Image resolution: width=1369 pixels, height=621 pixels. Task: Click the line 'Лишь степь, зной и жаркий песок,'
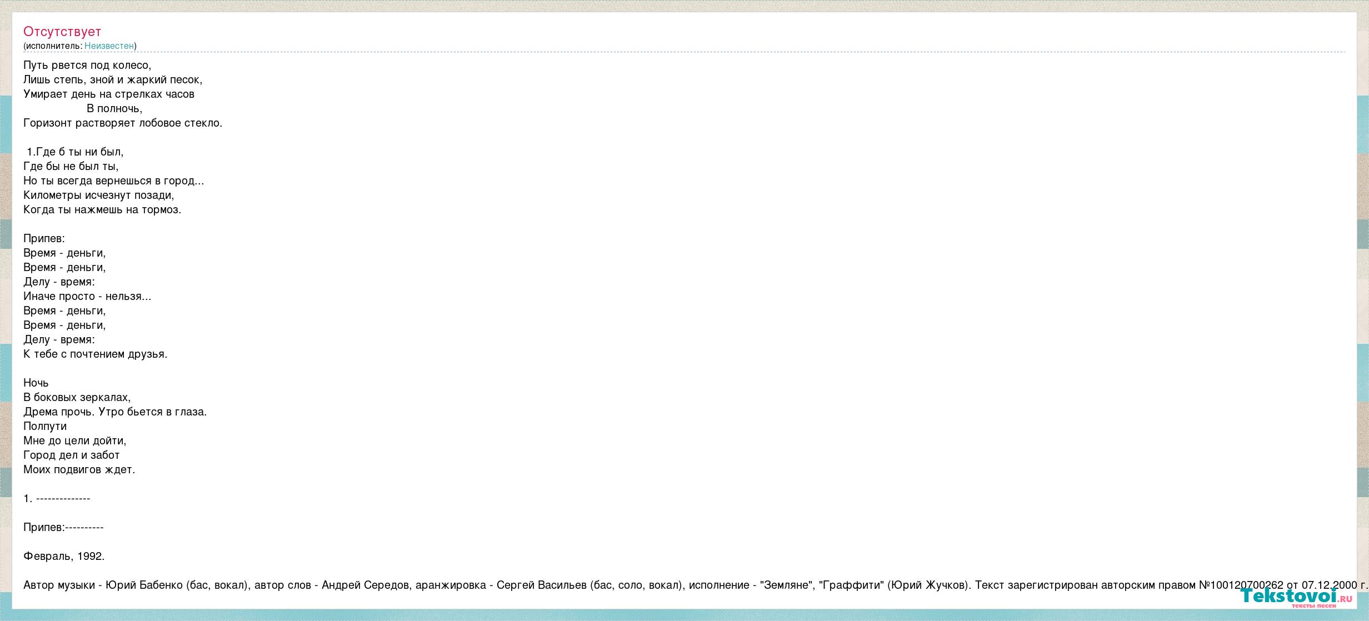tap(113, 79)
